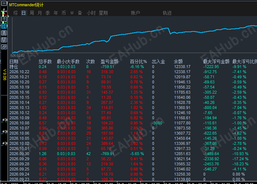Click balance value 11946.13

(x=182, y=82)
